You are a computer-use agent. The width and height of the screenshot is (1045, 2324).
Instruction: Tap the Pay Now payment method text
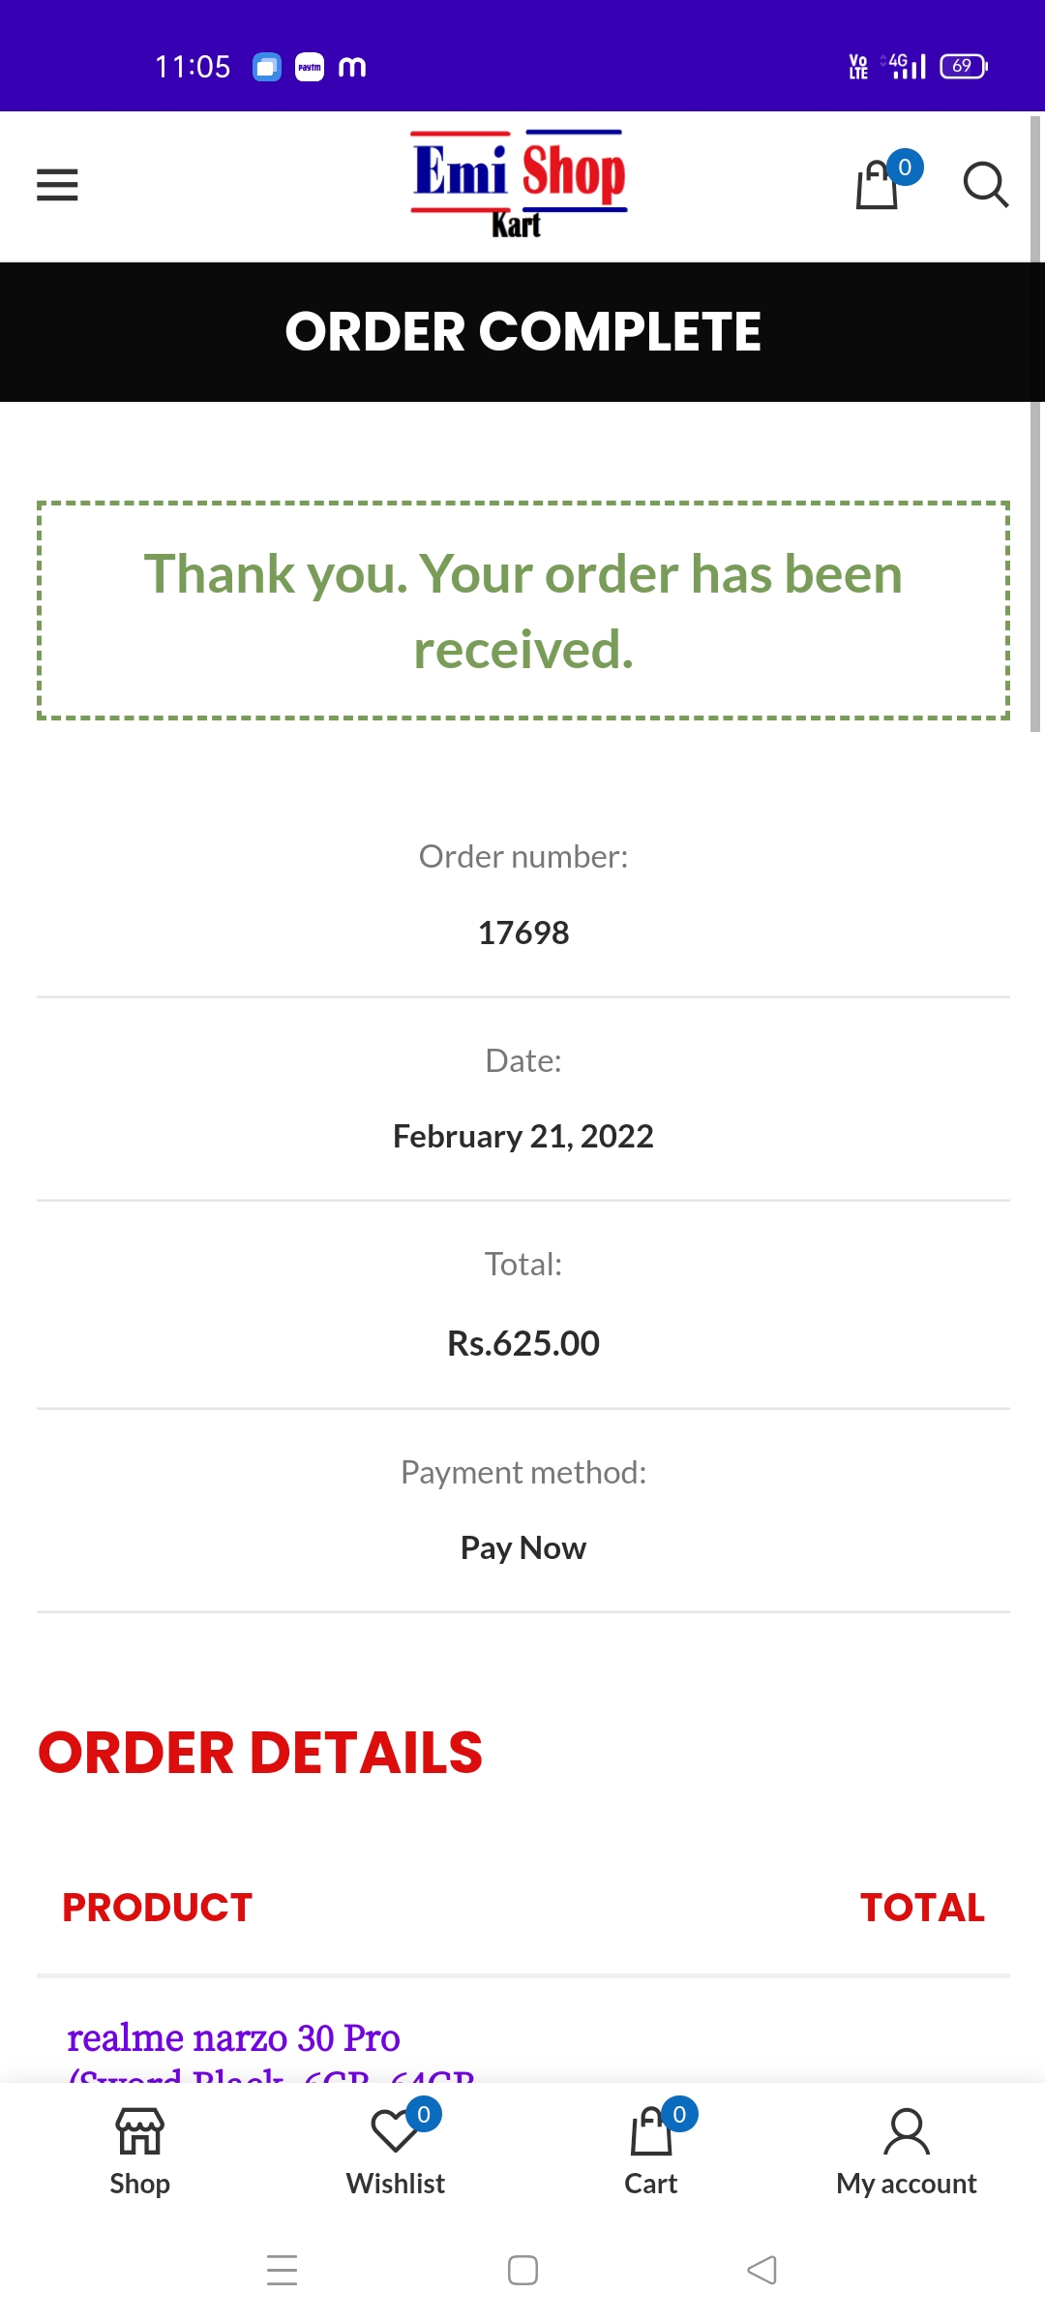coord(523,1547)
